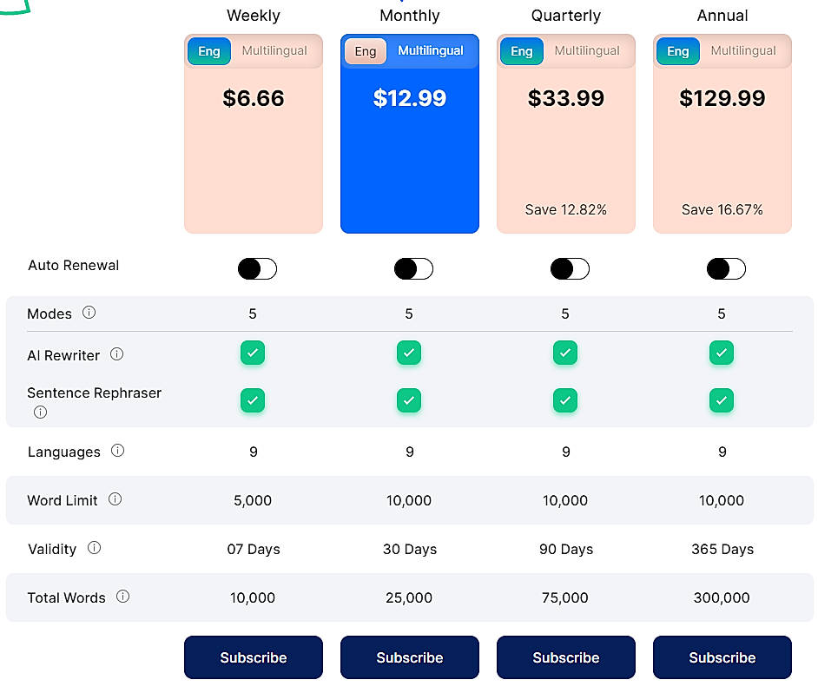This screenshot has height=693, width=818.
Task: Subscribe to the Weekly plan
Action: click(x=253, y=657)
